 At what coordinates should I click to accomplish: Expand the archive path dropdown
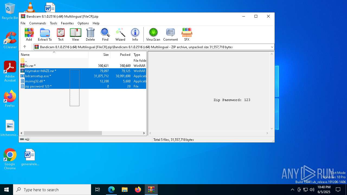(272, 47)
